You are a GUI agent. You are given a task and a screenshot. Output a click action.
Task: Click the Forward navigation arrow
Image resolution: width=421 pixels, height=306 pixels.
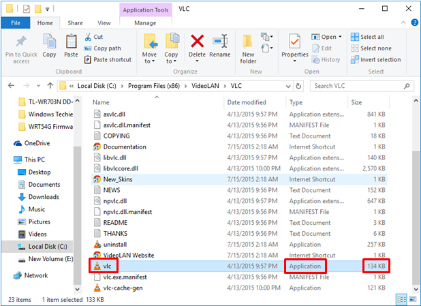click(26, 86)
